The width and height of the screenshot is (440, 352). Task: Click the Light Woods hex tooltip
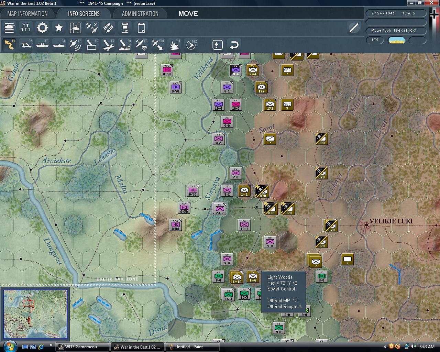tap(284, 292)
